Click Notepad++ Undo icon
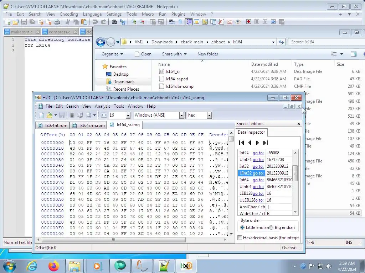The height and width of the screenshot is (273, 365). tap(95, 22)
